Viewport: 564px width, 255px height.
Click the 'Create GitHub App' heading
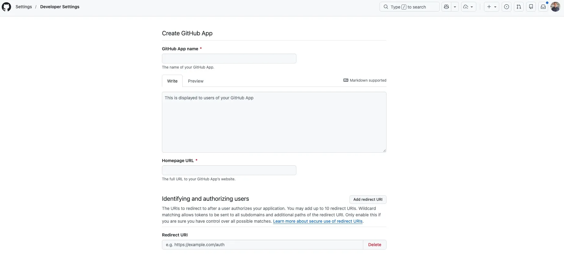point(187,33)
